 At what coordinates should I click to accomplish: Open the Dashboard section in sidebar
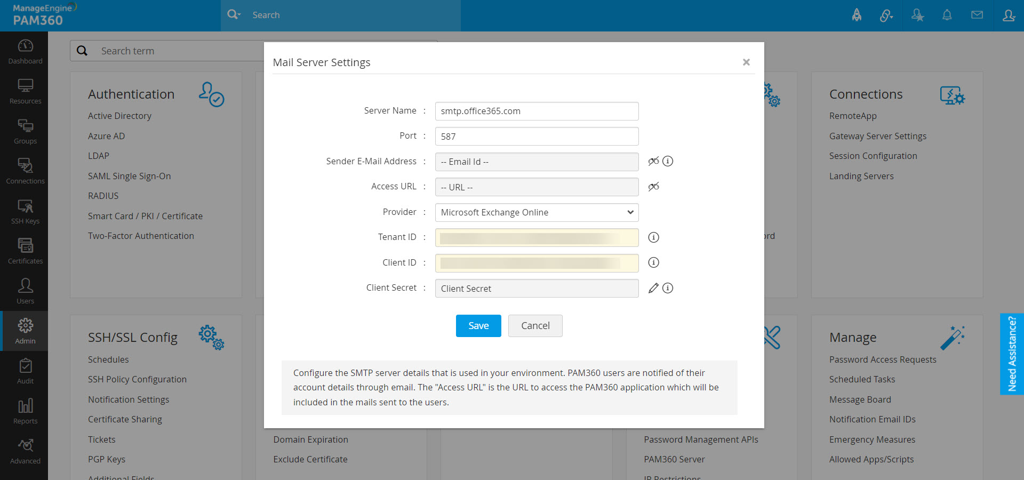point(25,51)
